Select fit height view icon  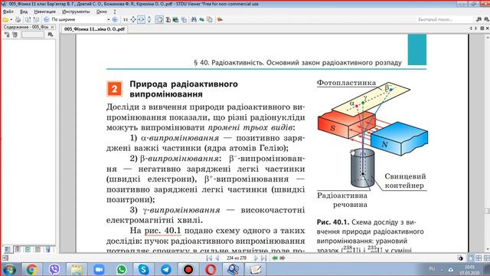pos(149,19)
